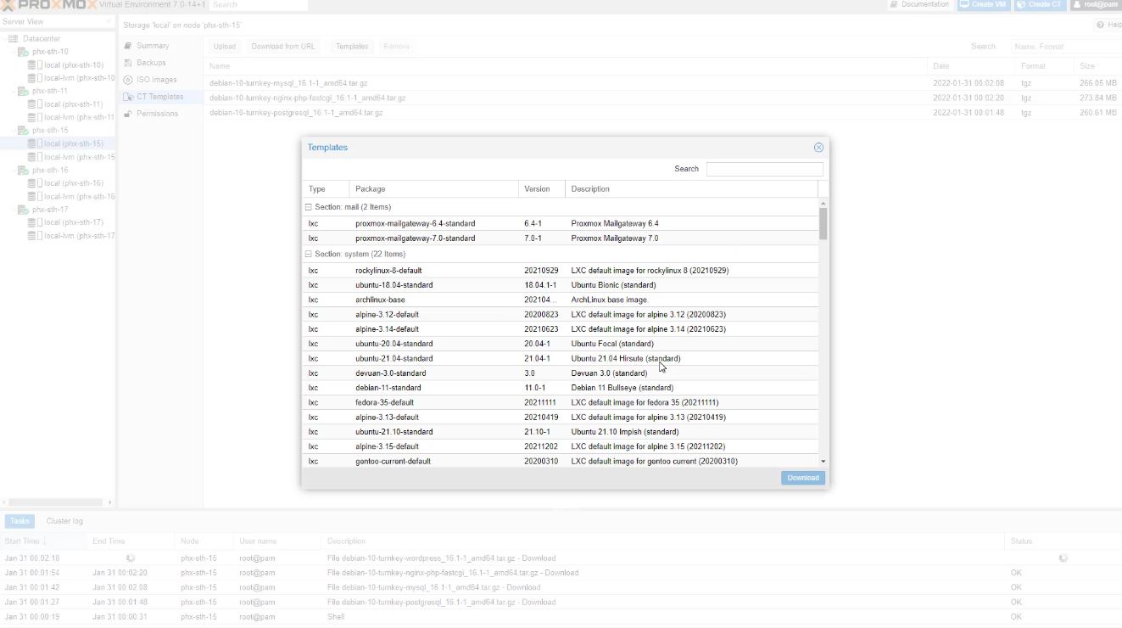Close the Templates dialog with X icon
The width and height of the screenshot is (1122, 628).
tap(818, 148)
